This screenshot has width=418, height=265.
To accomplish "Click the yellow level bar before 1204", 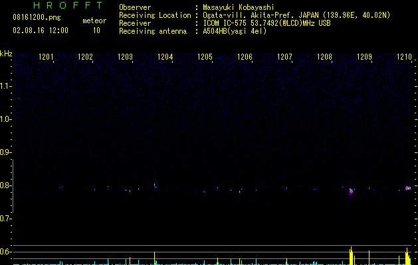I will pos(154,258).
